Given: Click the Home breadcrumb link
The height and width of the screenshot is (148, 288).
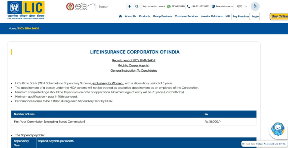Looking at the screenshot, I should (x=12, y=29).
